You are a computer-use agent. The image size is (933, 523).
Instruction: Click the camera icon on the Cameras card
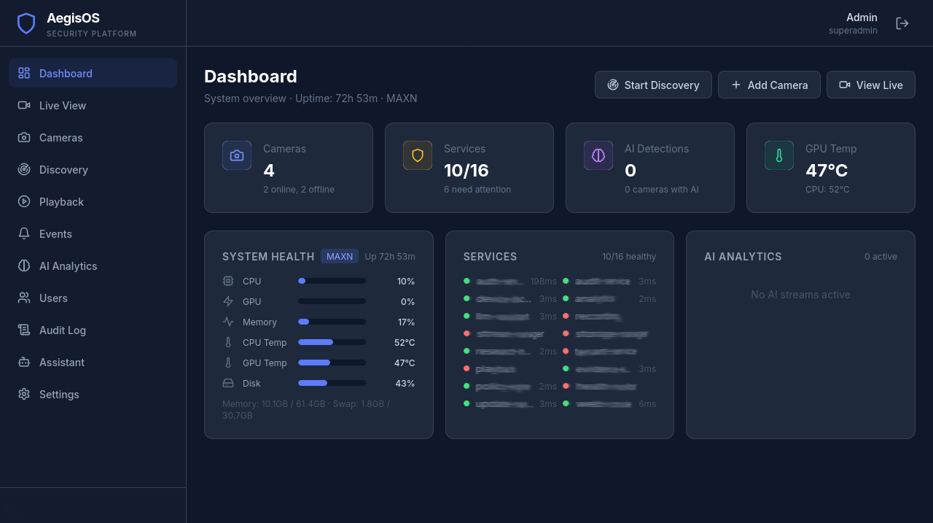coord(237,155)
